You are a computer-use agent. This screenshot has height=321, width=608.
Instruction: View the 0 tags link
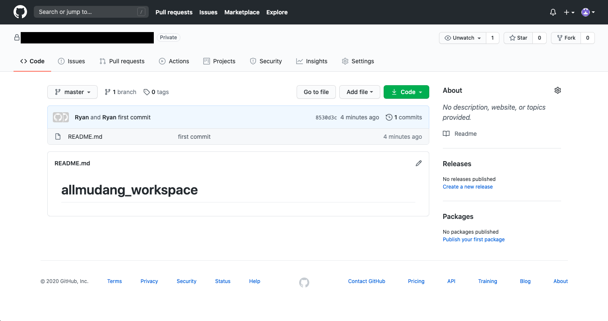pos(156,92)
